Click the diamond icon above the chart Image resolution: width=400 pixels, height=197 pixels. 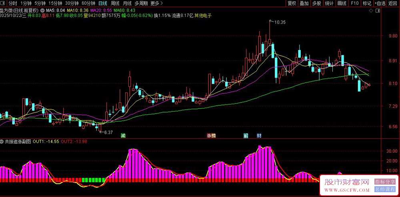[371, 10]
